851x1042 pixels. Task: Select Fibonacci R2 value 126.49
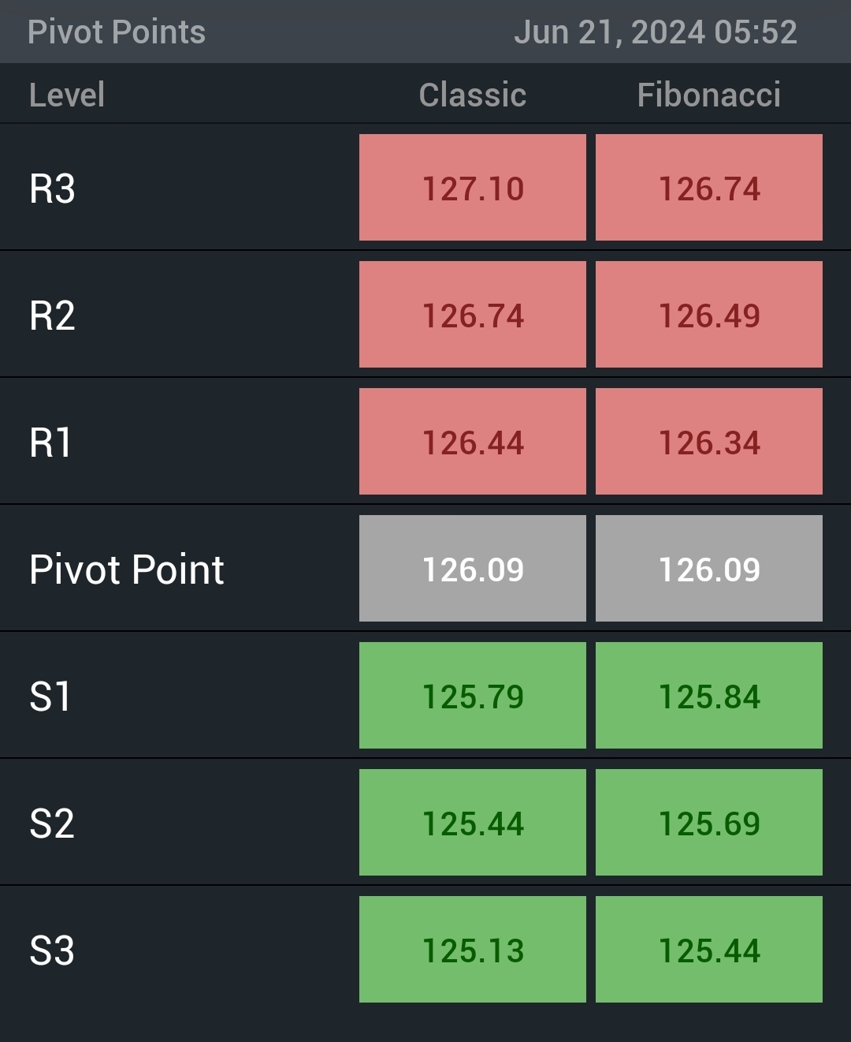(709, 315)
